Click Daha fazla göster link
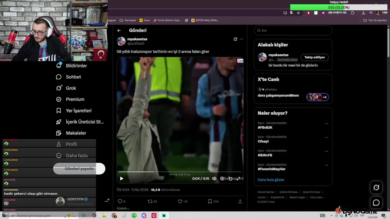The height and width of the screenshot is (219, 390). [271, 180]
